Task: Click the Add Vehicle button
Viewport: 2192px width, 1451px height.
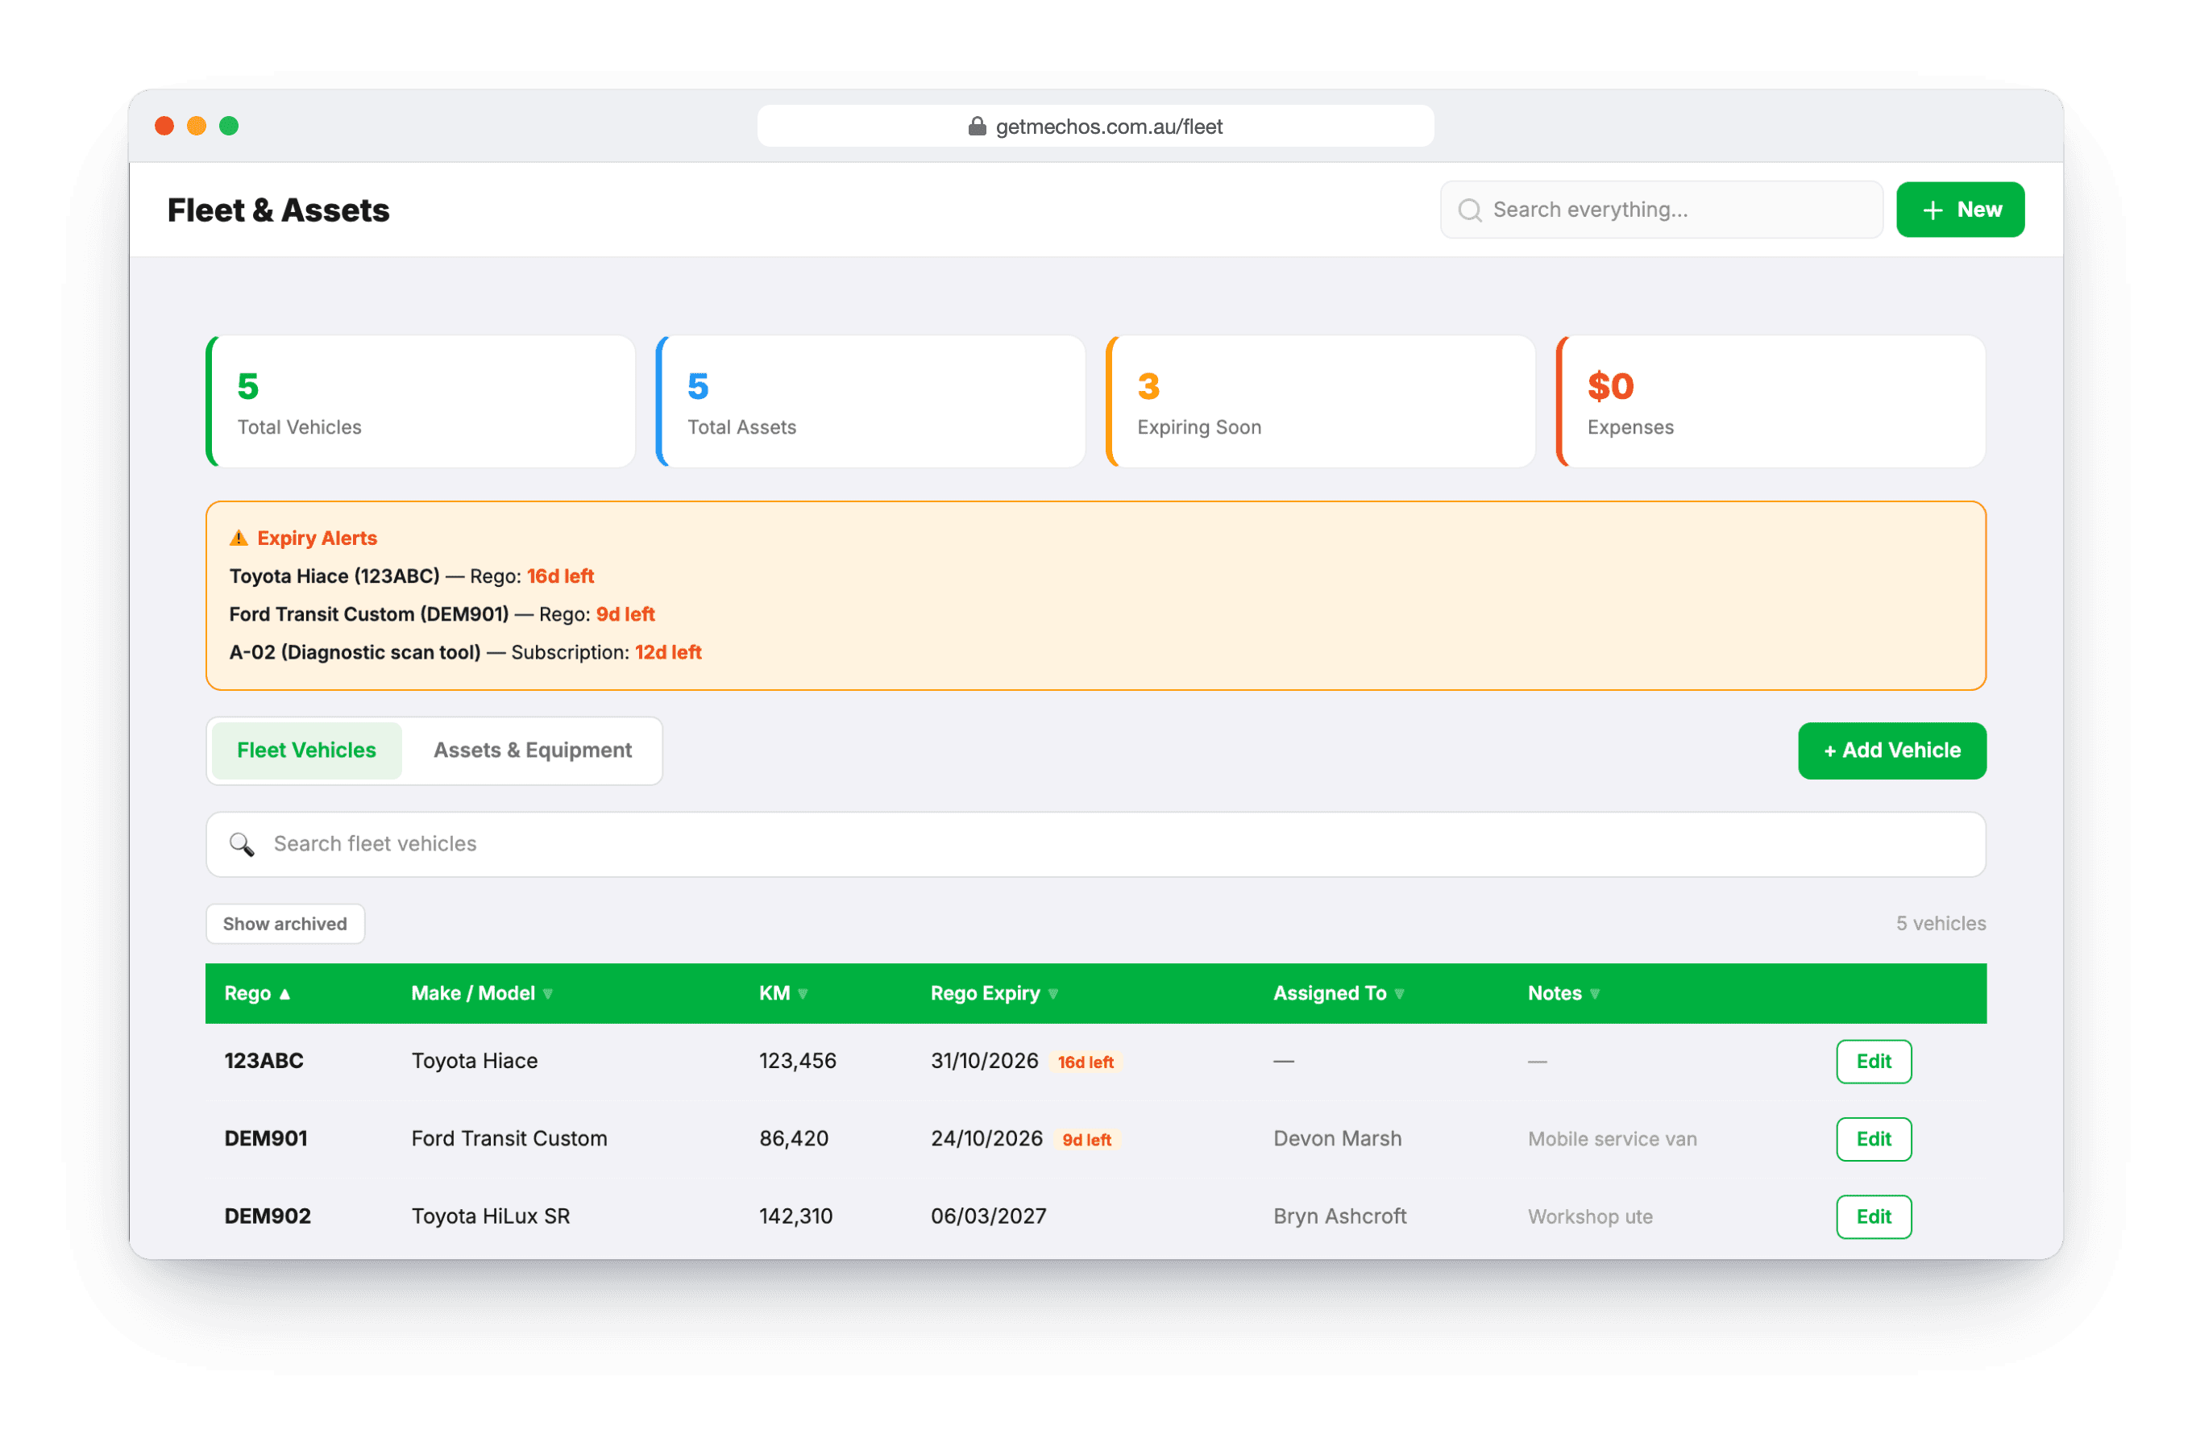Action: (x=1891, y=750)
